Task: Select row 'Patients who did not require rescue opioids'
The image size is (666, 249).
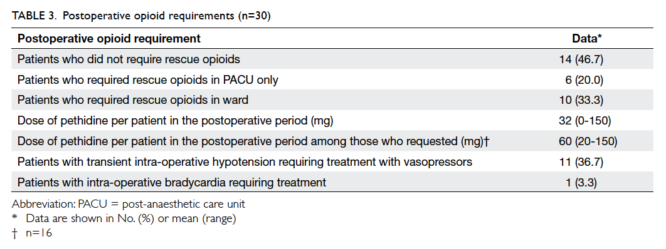Action: [332, 59]
